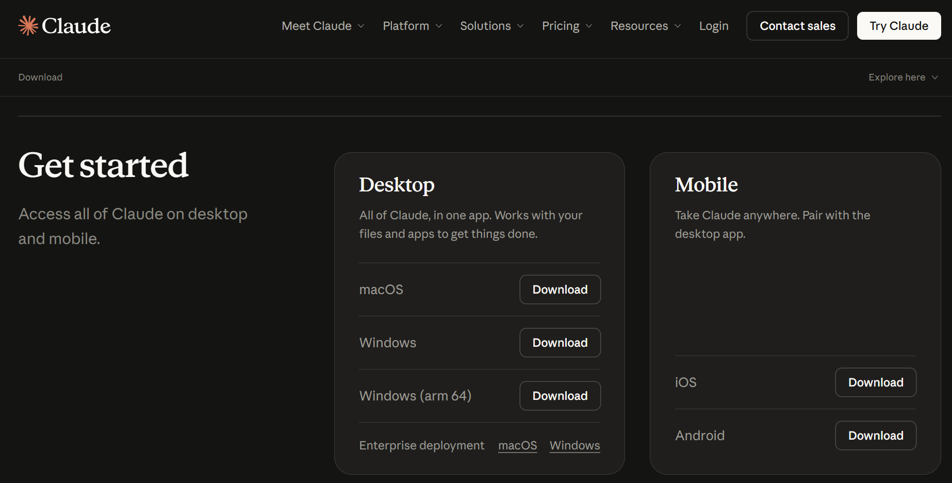Screen dimensions: 952x483
Task: Select the Download breadcrumb label
Action: tap(40, 77)
